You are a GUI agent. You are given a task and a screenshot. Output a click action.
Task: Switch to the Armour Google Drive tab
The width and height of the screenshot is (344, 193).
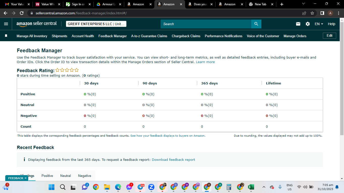(109, 4)
